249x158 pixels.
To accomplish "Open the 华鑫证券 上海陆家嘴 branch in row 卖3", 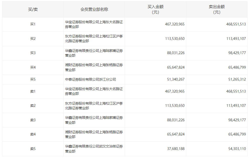I will point(94,120).
